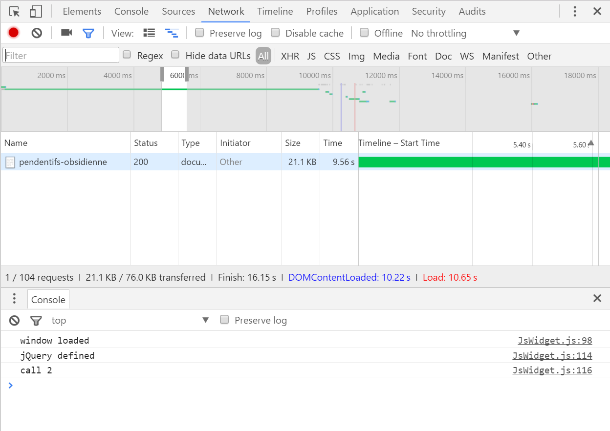Filter requests by Font

tap(417, 56)
